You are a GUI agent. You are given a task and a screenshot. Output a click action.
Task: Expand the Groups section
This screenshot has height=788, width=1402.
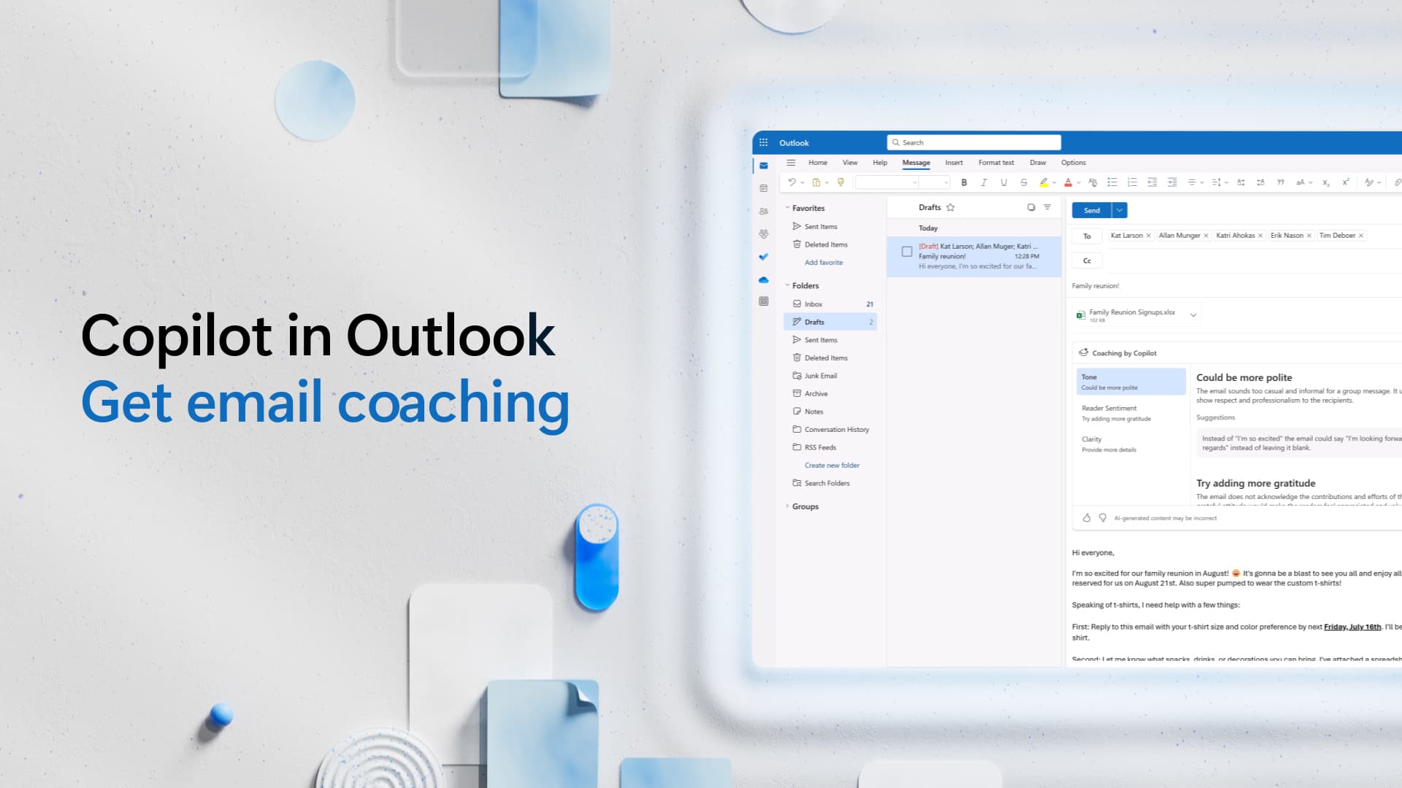pyautogui.click(x=788, y=506)
